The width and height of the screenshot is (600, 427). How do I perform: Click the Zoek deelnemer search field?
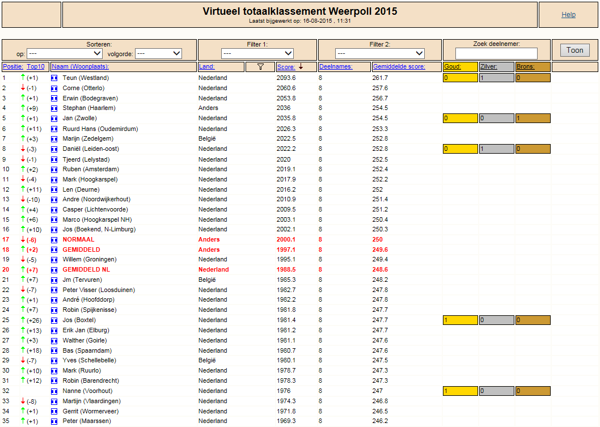[x=496, y=53]
